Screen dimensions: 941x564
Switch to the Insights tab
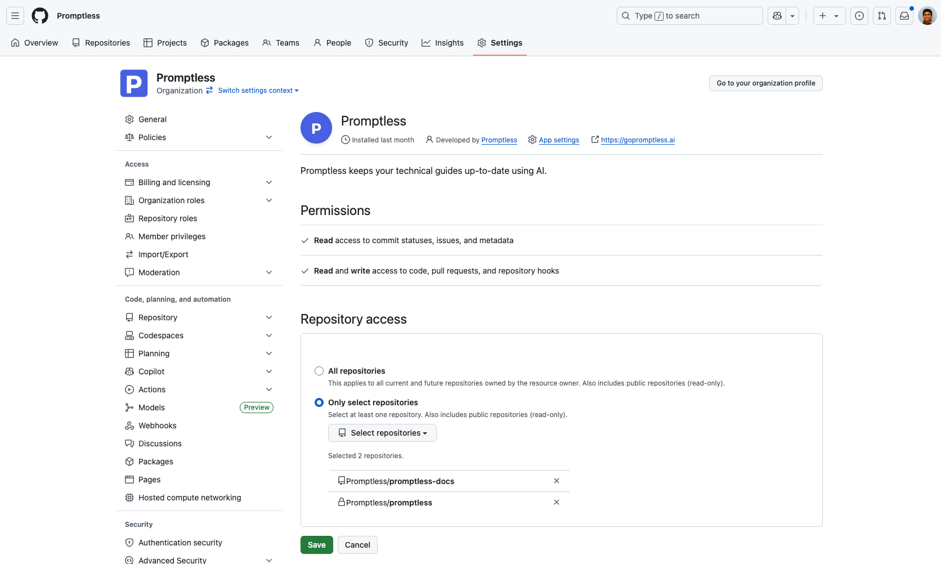click(x=443, y=43)
